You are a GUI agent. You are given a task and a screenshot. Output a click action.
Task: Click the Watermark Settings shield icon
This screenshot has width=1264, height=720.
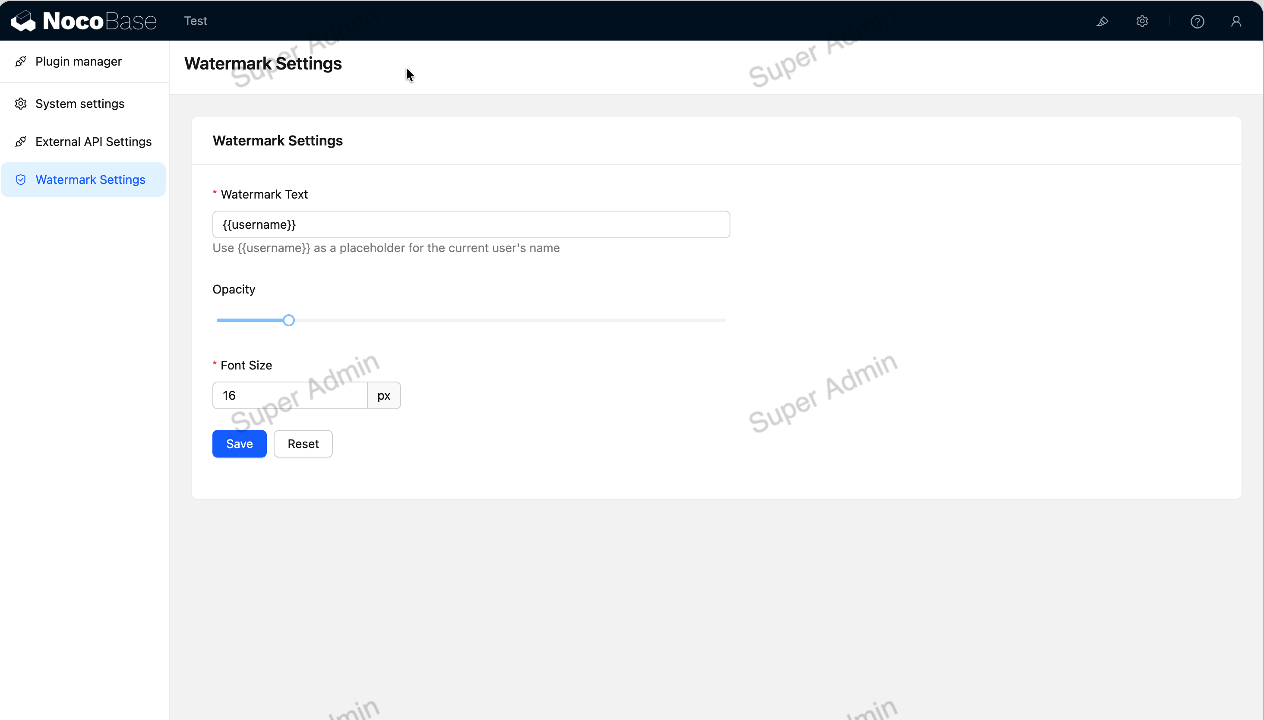coord(21,179)
